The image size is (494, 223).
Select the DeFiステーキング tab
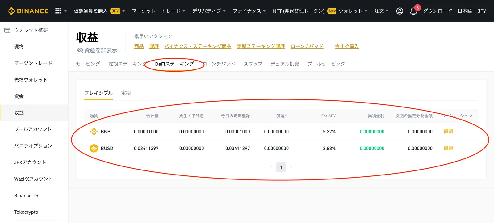point(174,64)
